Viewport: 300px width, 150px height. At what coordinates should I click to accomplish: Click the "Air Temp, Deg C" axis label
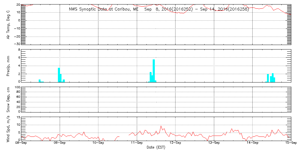[8, 24]
